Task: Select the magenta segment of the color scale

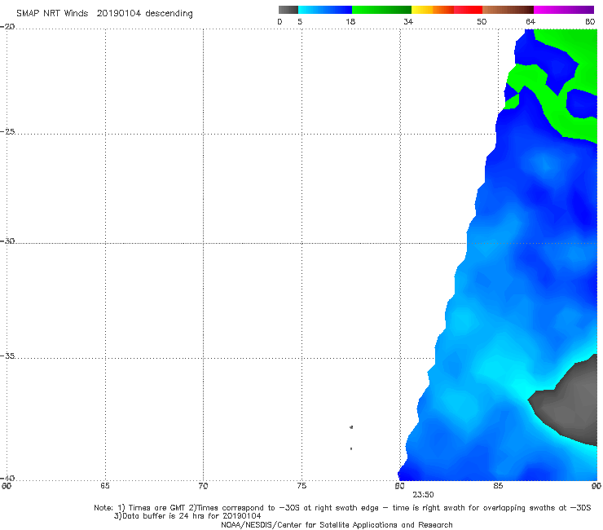Action: pos(564,10)
